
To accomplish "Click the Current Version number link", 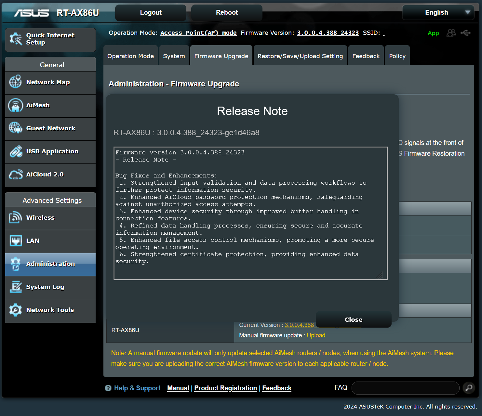I will pos(299,325).
